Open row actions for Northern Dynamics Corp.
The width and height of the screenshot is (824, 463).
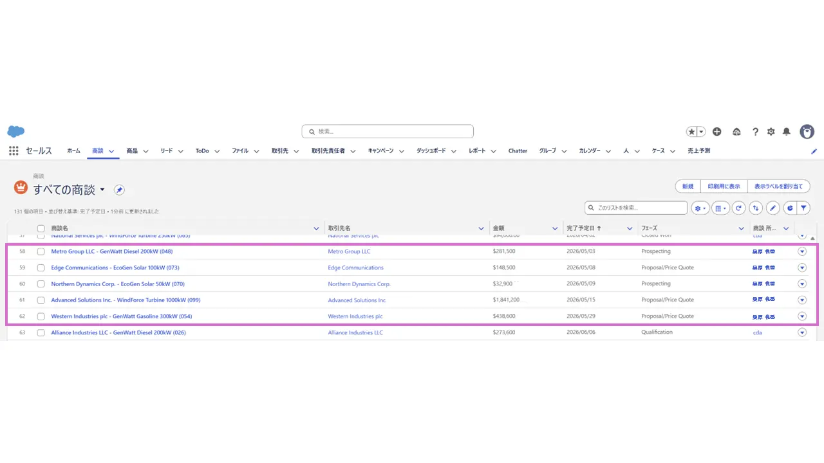click(802, 284)
